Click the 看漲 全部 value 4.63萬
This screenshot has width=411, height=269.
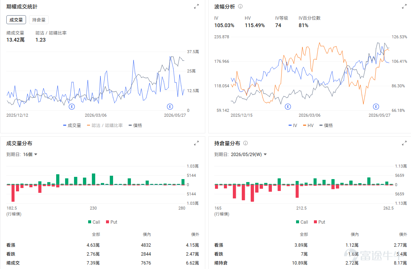point(93,245)
